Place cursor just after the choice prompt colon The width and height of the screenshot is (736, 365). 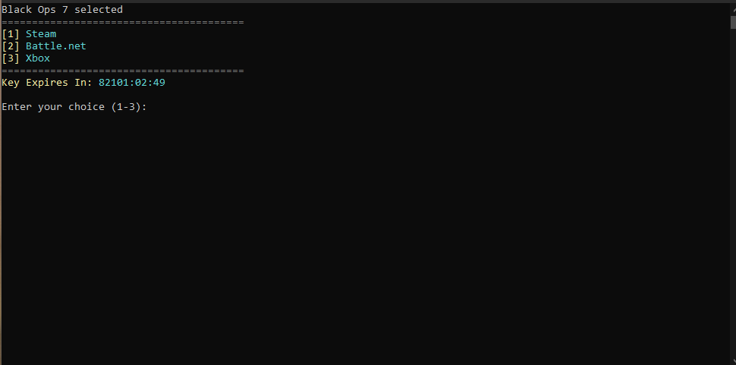(x=150, y=107)
